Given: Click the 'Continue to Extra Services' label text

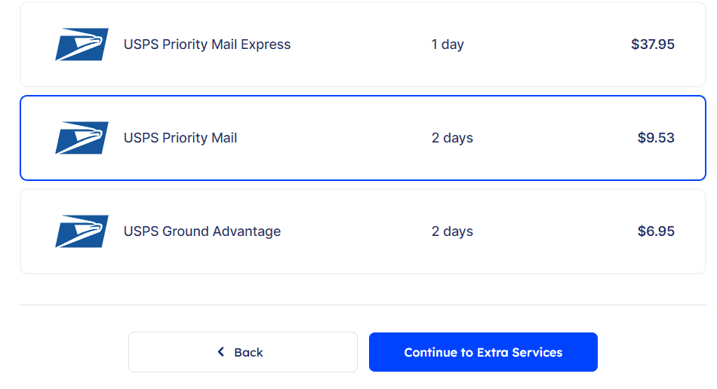Looking at the screenshot, I should [483, 352].
